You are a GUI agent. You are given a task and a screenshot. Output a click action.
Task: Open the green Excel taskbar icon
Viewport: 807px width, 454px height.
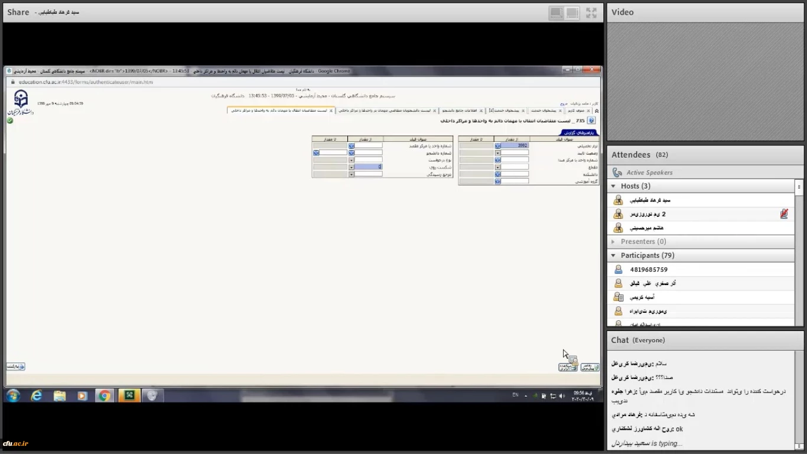tap(128, 395)
